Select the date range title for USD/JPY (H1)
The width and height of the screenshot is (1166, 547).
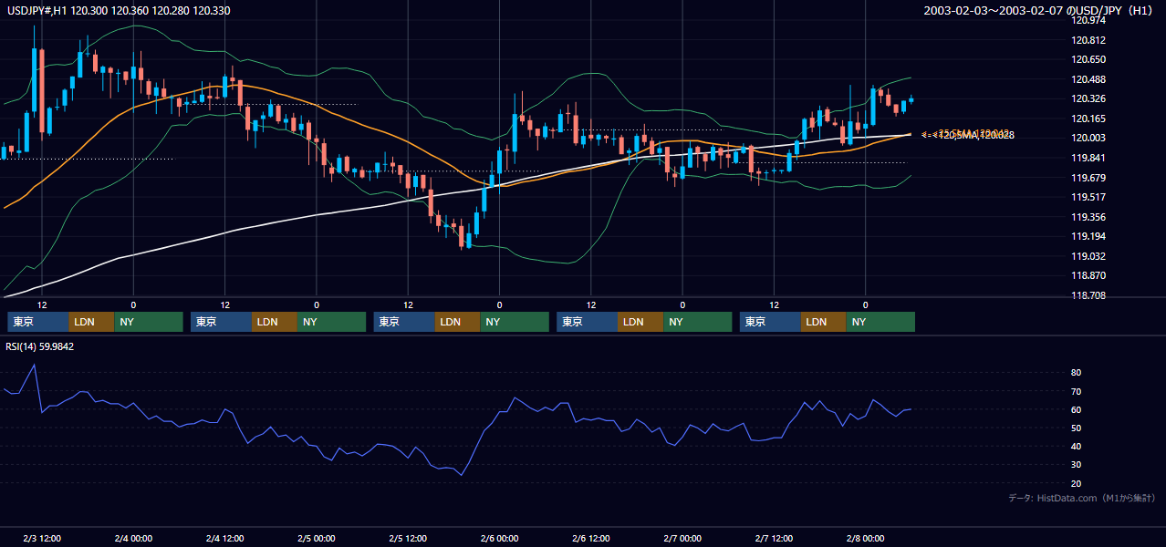pyautogui.click(x=1040, y=10)
